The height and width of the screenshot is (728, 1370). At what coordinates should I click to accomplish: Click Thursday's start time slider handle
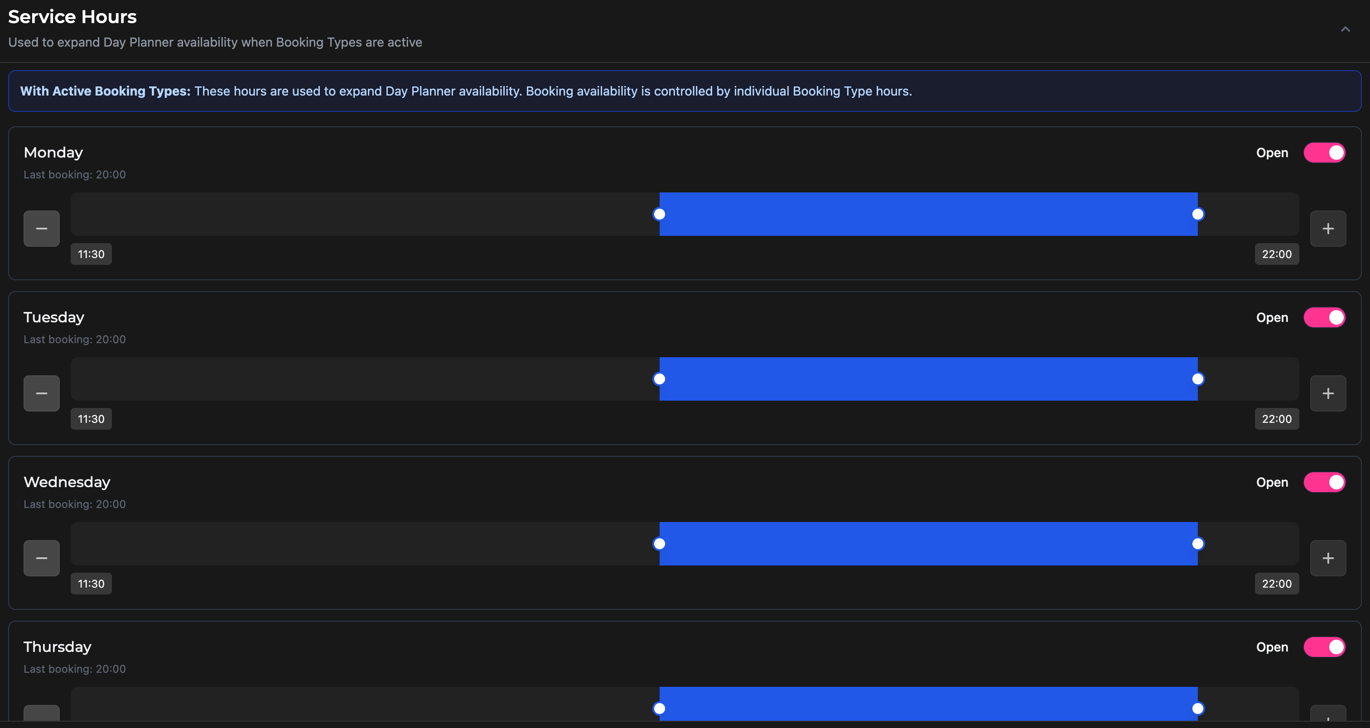[x=660, y=709]
